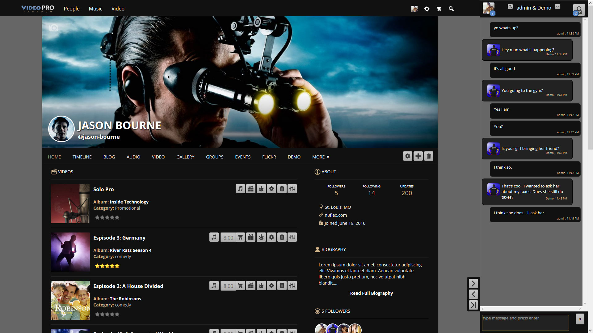Rate Espisode 3: Germany with yellow stars
Viewport: 593px width, 333px height.
coord(107,266)
